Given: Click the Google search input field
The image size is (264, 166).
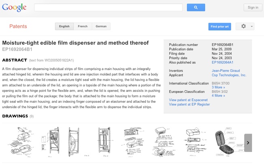Looking at the screenshot, I should click(x=108, y=7).
